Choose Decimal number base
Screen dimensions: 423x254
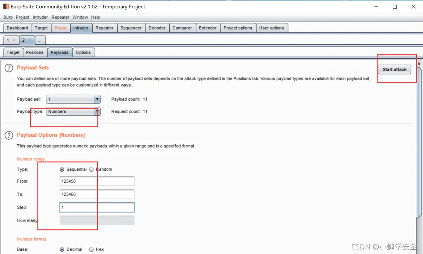point(62,249)
